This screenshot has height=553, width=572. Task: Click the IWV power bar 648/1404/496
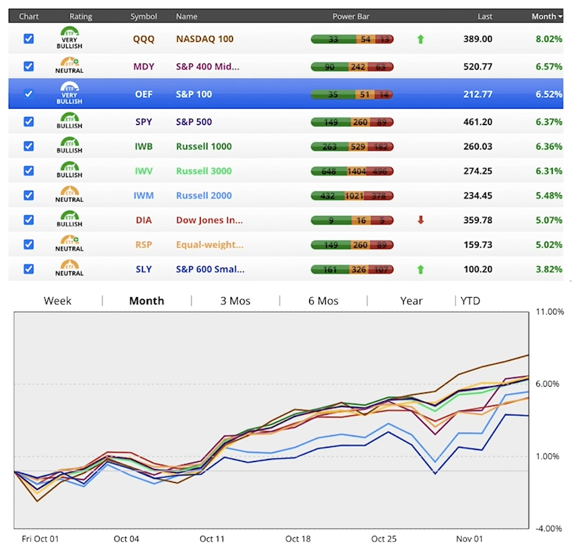352,171
